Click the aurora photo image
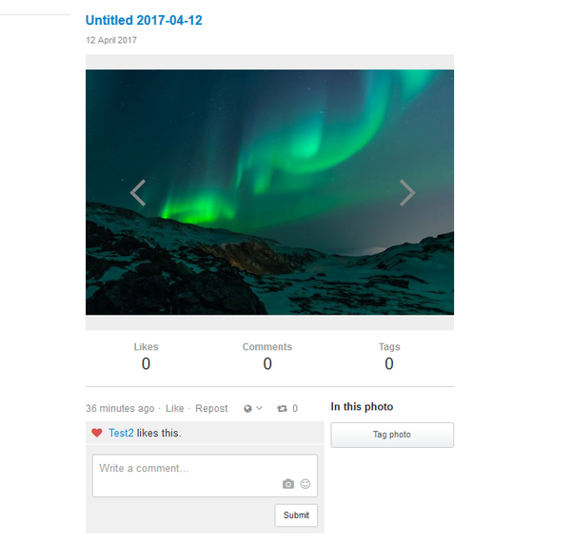The image size is (571, 543). click(x=270, y=192)
